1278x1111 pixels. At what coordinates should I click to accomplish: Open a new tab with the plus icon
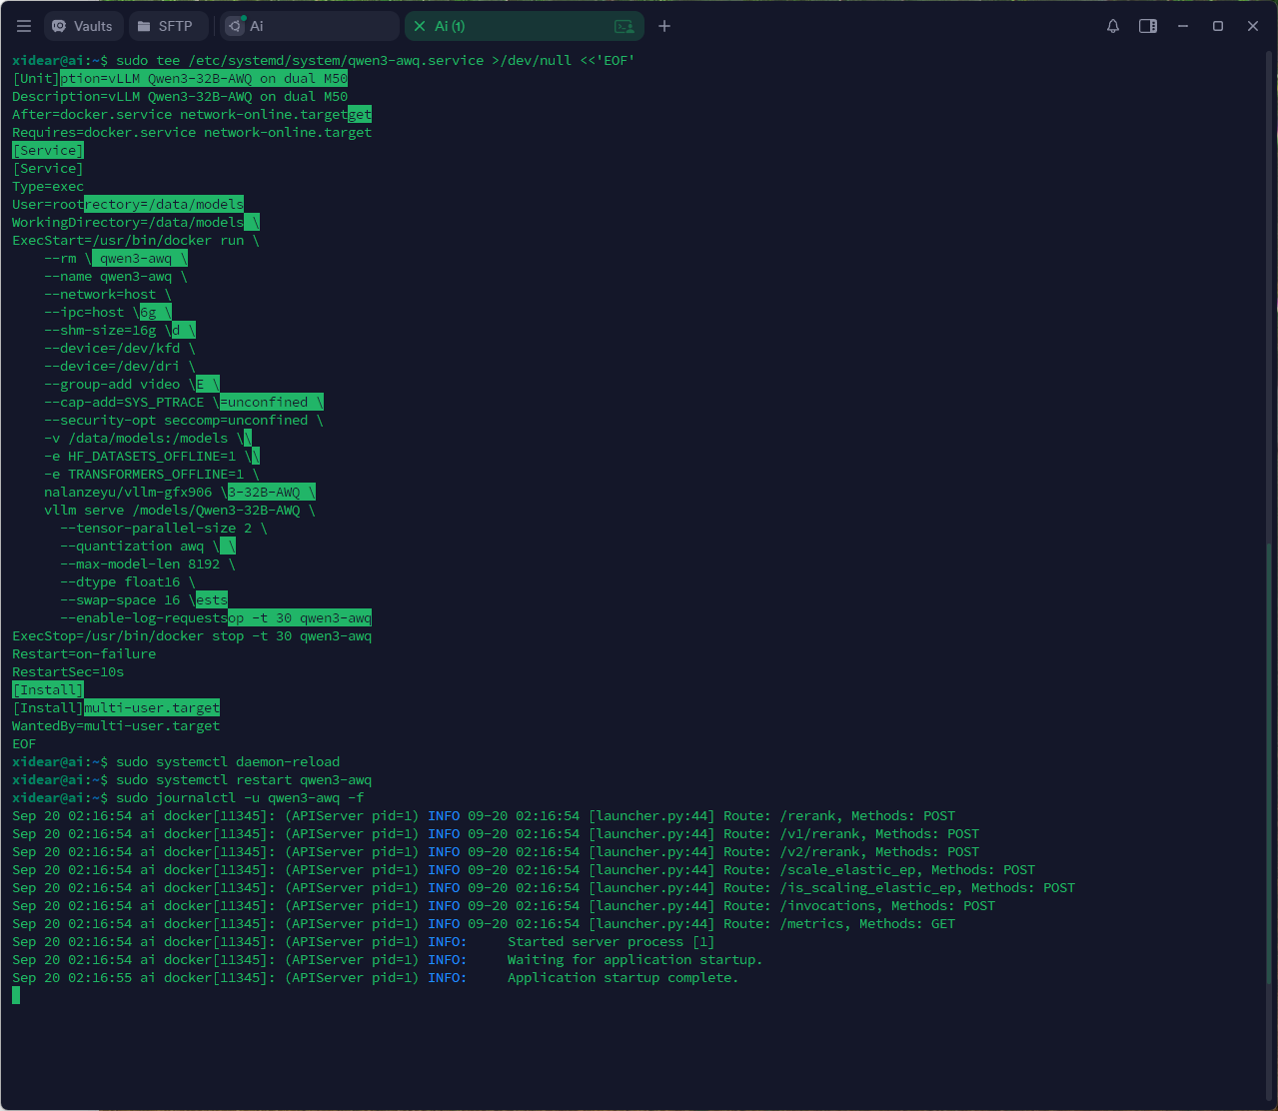pyautogui.click(x=664, y=26)
